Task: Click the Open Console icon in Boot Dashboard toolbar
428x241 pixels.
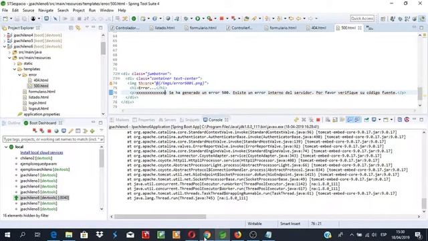Action: (x=64, y=131)
